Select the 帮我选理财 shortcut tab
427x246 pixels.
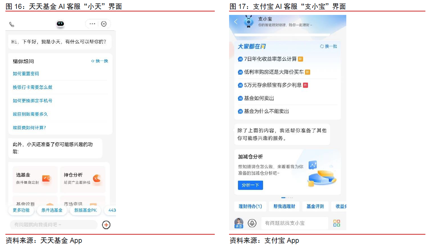pyautogui.click(x=284, y=206)
